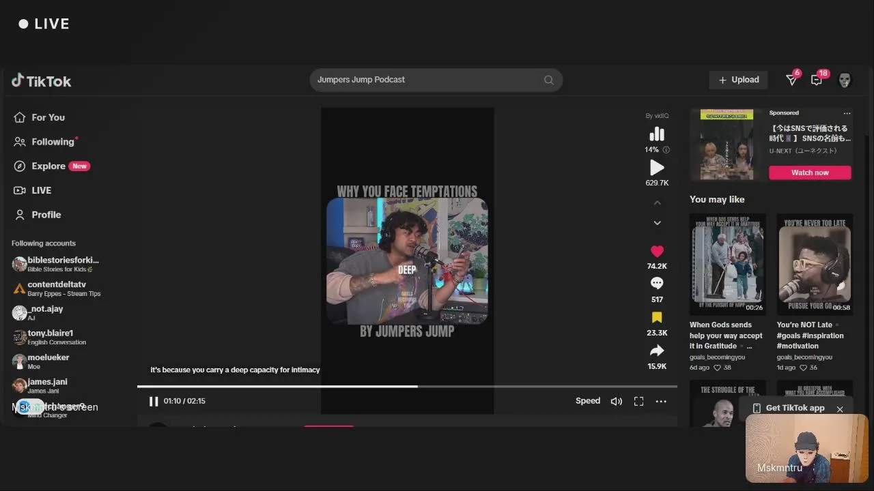Open notifications icon with 18 badge
The height and width of the screenshot is (491, 874).
click(x=817, y=79)
